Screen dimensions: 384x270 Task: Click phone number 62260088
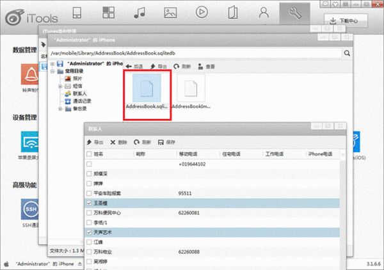click(189, 251)
